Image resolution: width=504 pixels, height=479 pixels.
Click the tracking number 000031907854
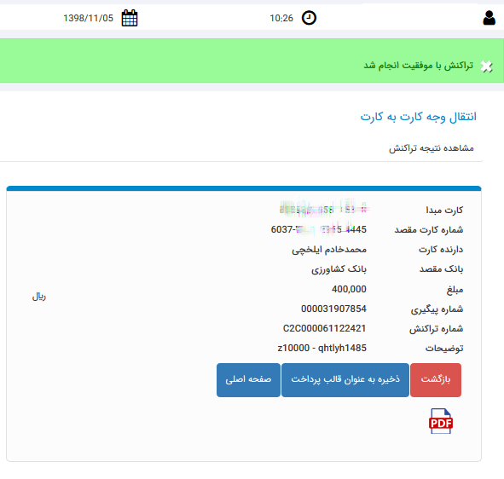coord(333,309)
